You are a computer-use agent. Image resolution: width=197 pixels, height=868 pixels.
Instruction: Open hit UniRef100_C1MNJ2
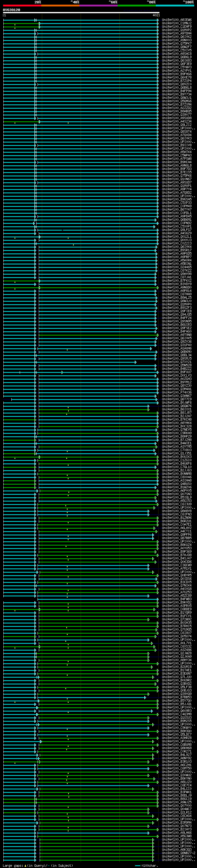[x=177, y=23]
